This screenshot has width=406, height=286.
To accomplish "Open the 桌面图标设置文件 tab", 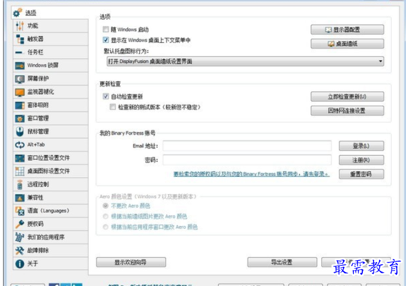I will coord(51,171).
